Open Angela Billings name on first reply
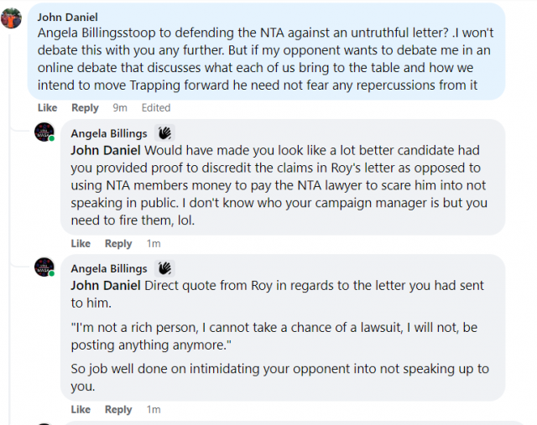This screenshot has height=425, width=537. click(x=109, y=133)
